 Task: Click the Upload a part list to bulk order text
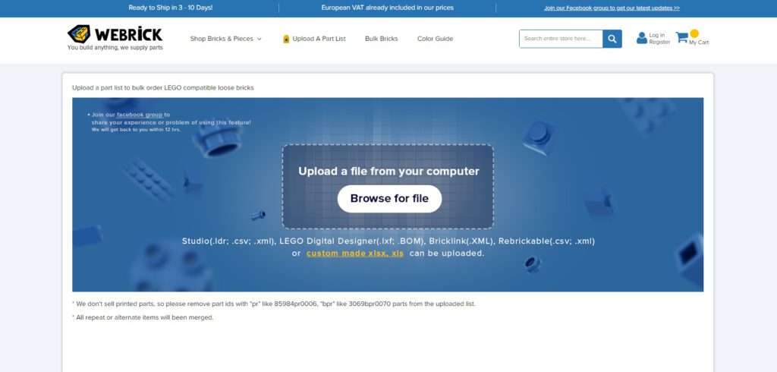click(x=163, y=88)
